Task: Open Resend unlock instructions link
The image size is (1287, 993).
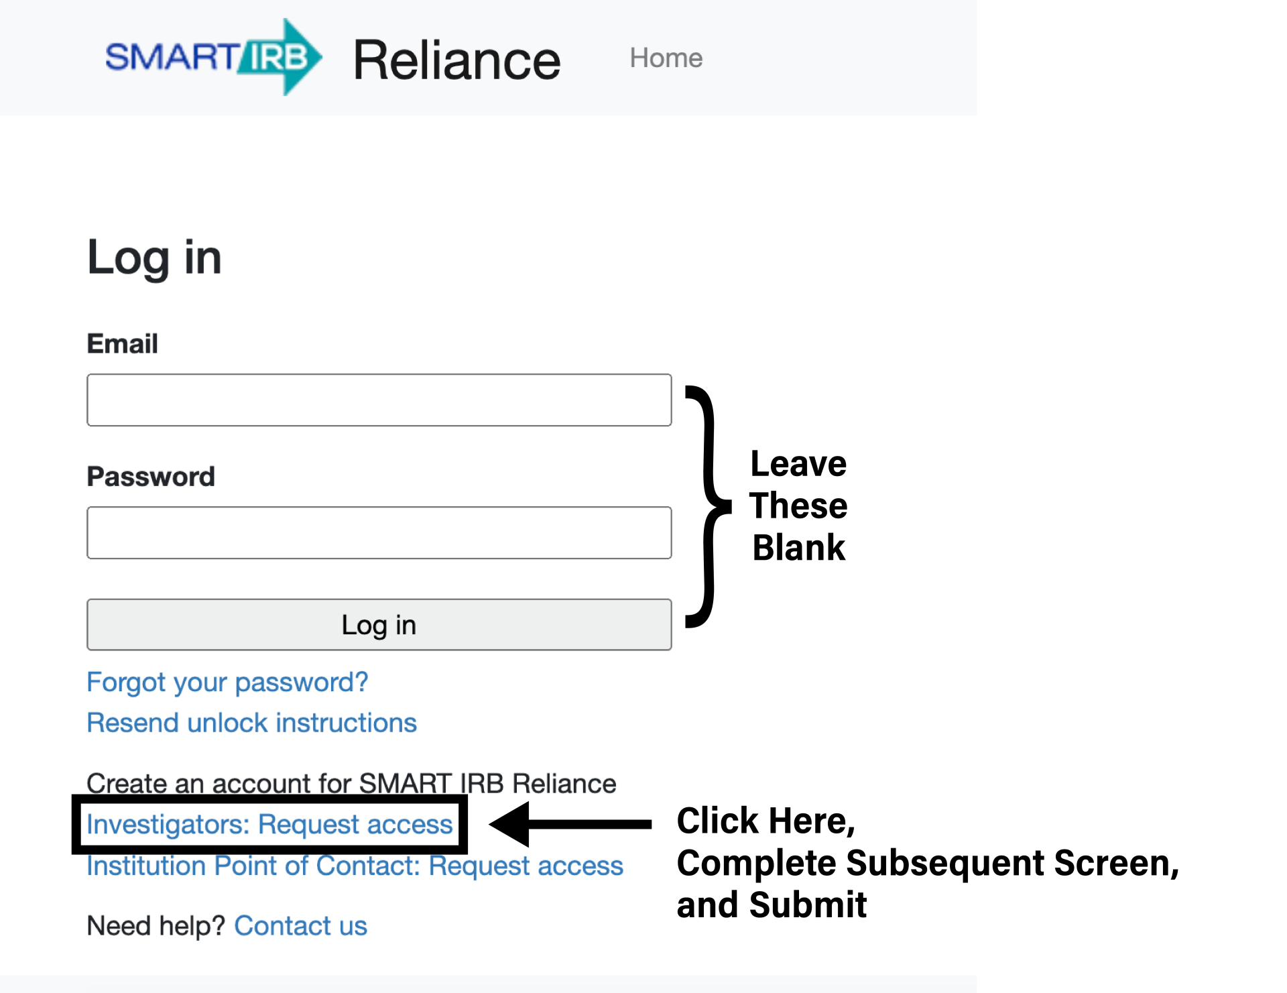Action: pyautogui.click(x=252, y=723)
